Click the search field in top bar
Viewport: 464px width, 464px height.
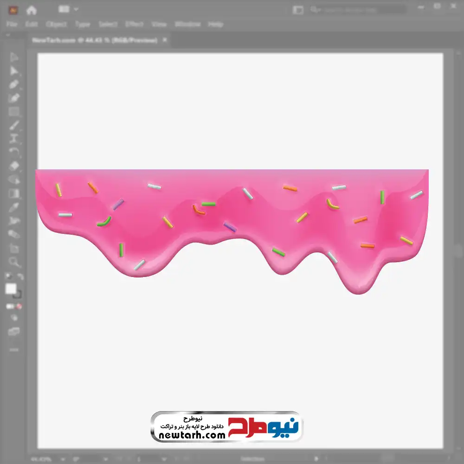tap(357, 10)
